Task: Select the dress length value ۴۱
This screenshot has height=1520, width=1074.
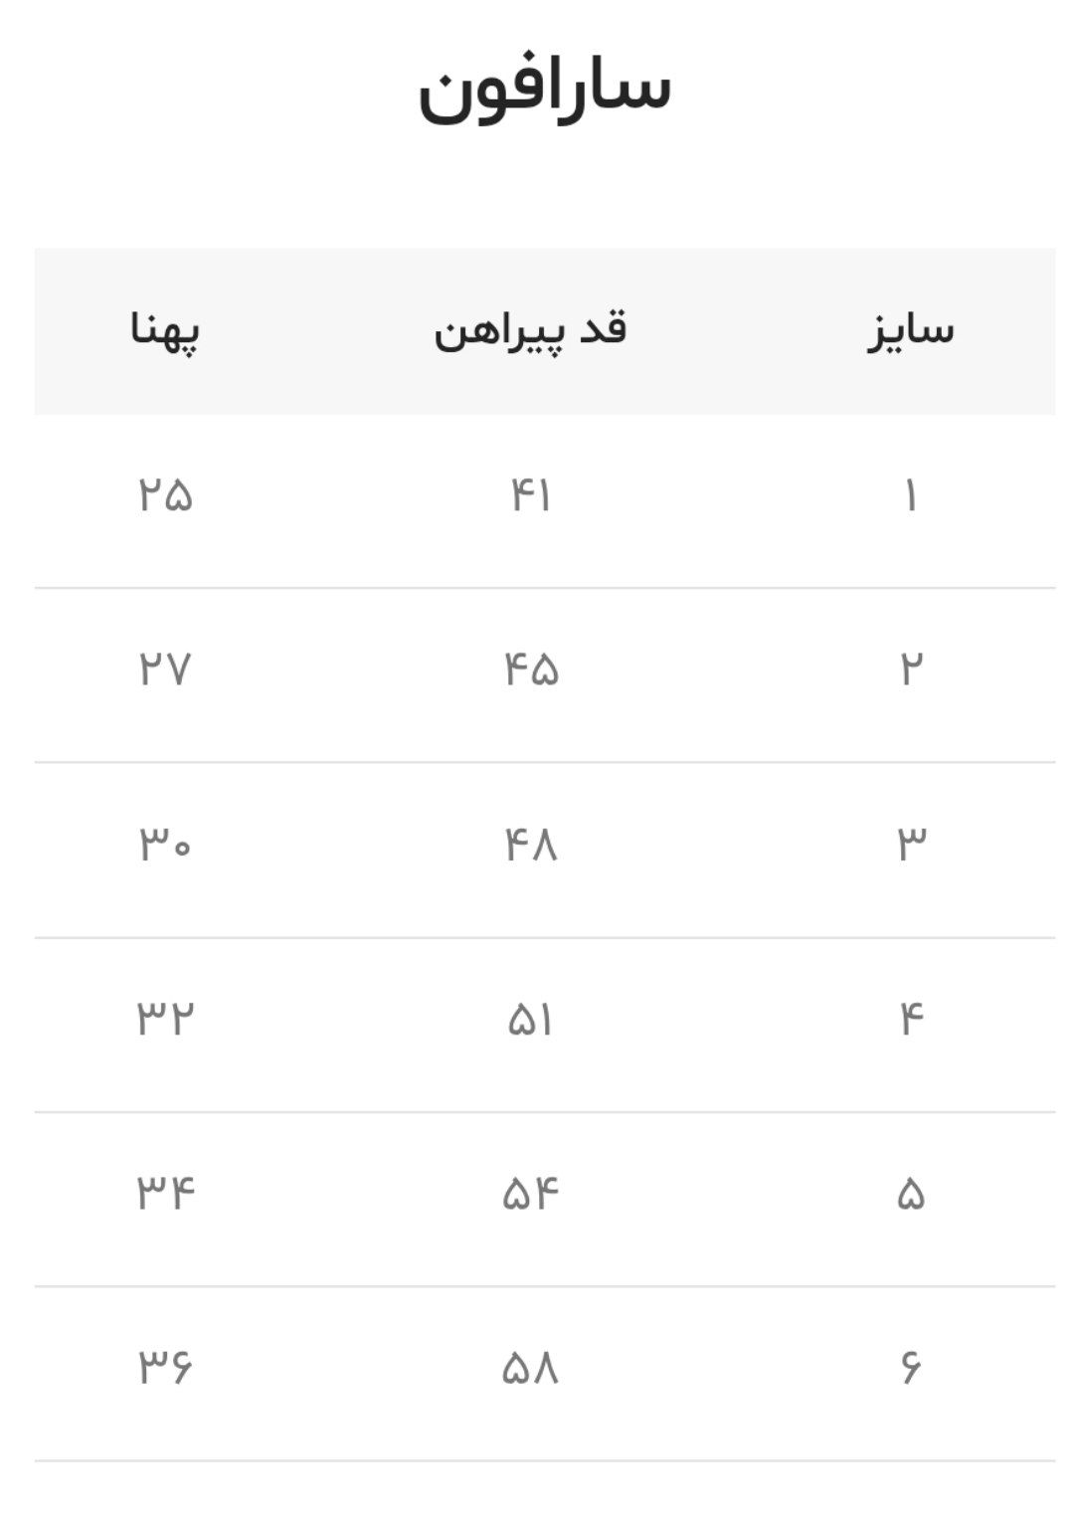Action: tap(530, 495)
